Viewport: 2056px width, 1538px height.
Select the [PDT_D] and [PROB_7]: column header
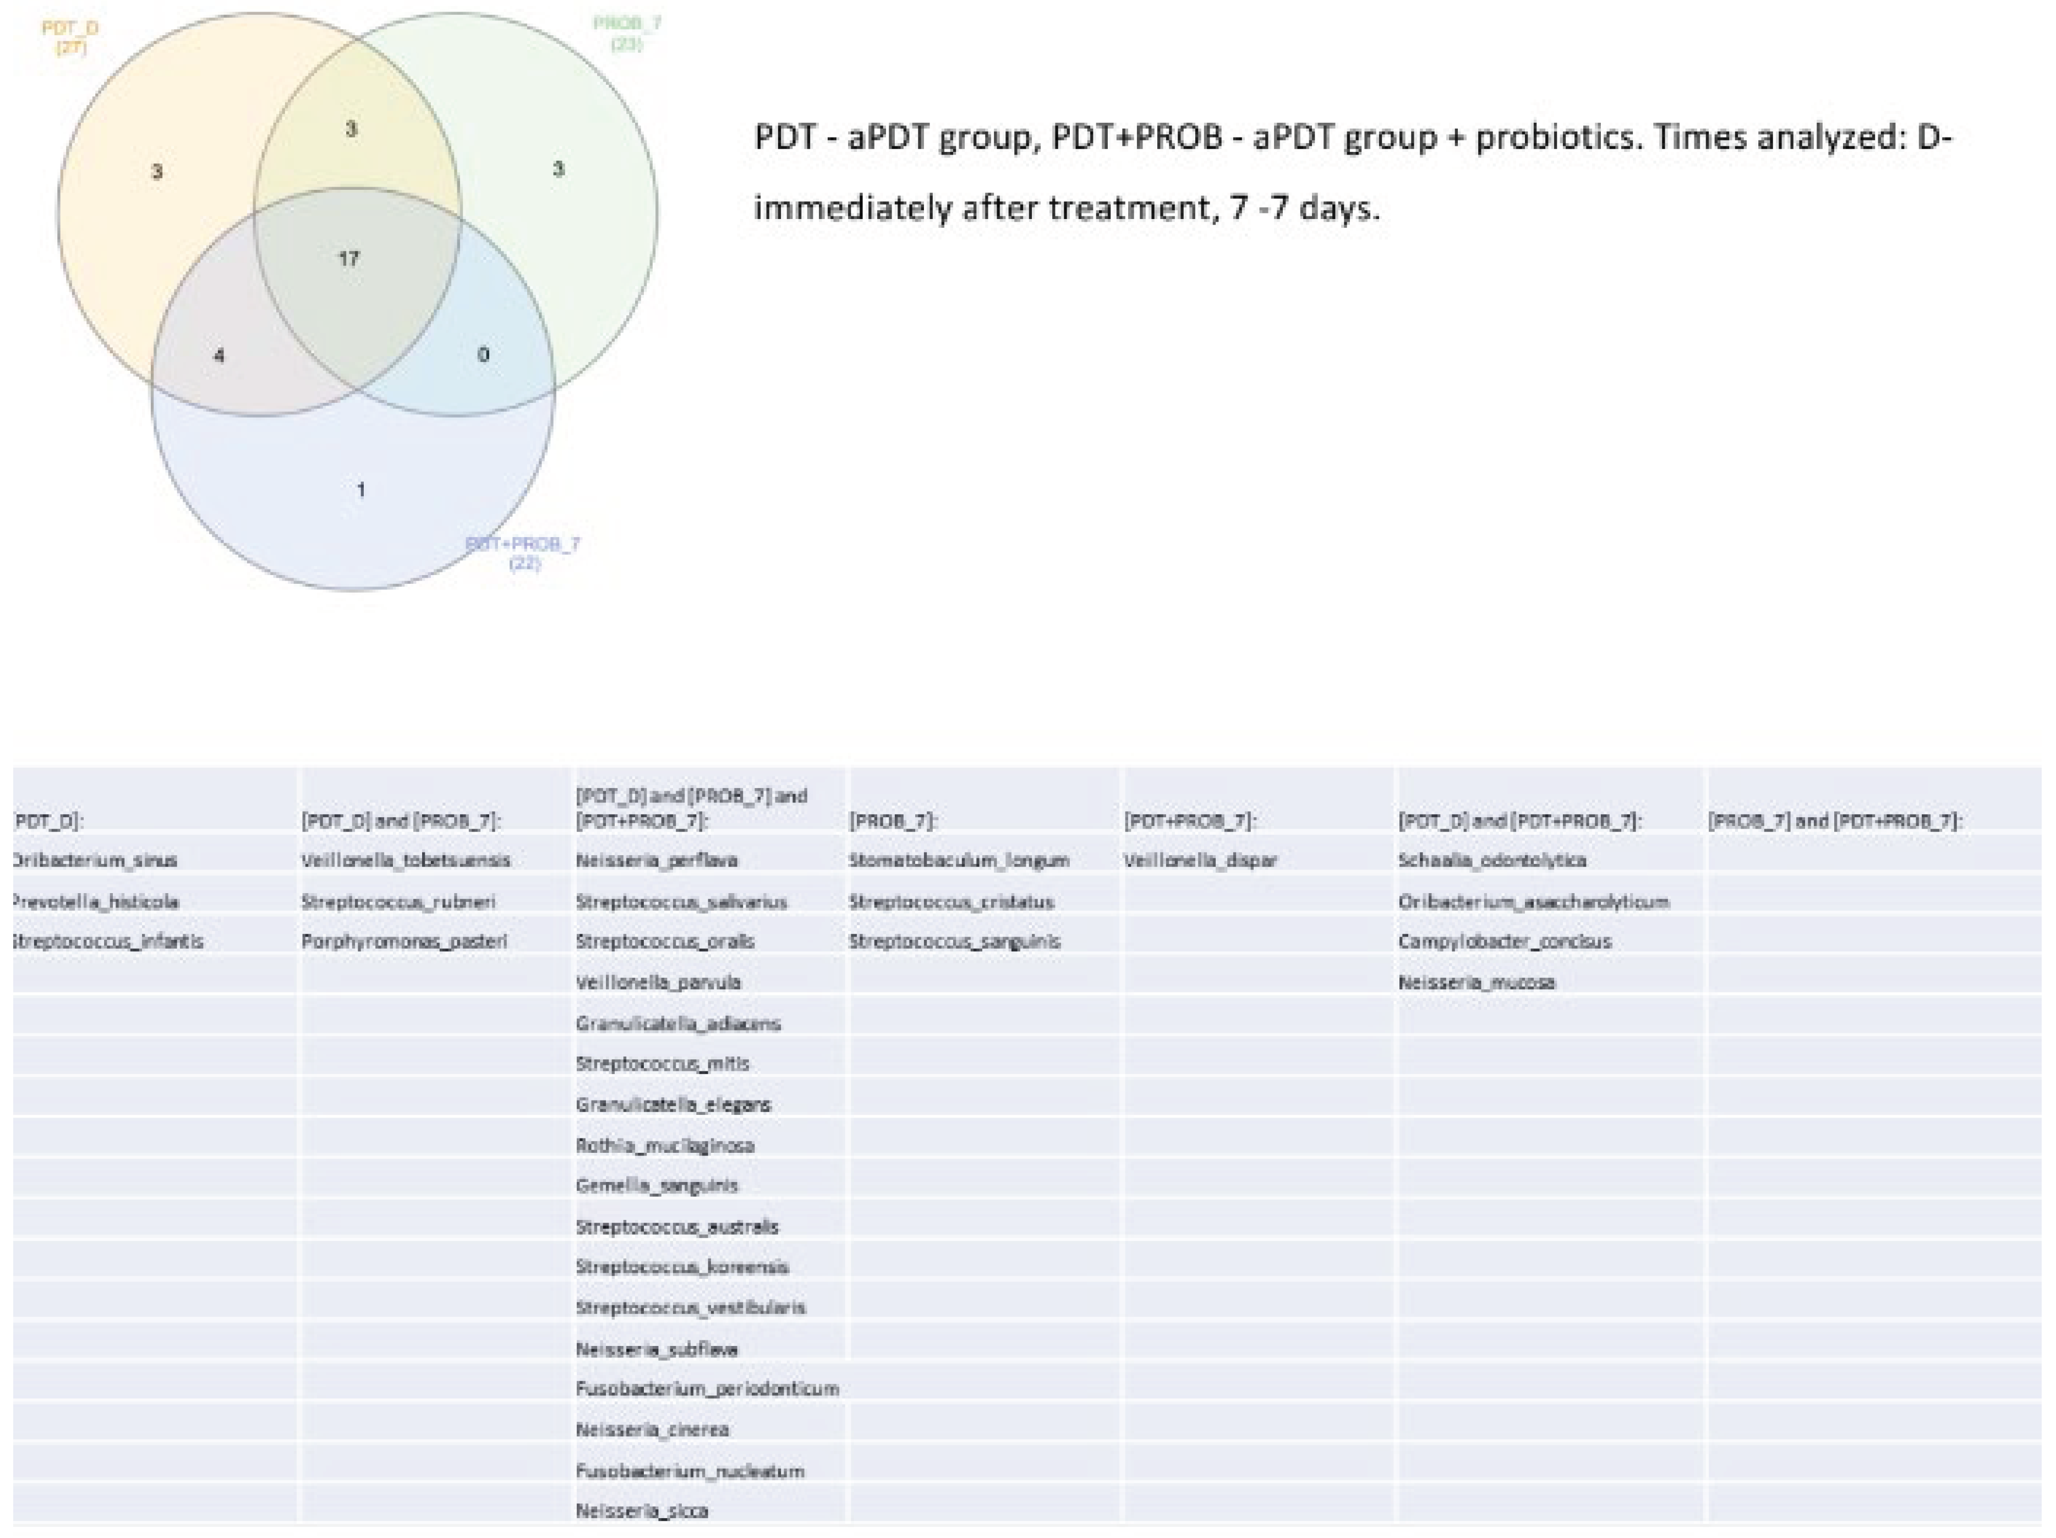click(x=402, y=820)
